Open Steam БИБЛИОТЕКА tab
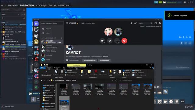 tap(27, 5)
